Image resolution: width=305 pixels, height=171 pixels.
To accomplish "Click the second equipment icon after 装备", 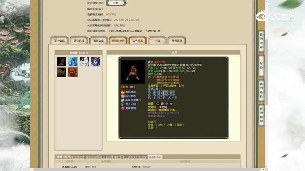I will 162,104.
